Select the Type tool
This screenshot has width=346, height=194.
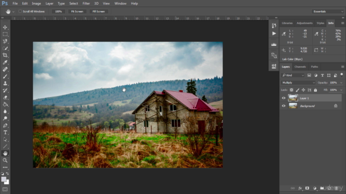coord(5,133)
